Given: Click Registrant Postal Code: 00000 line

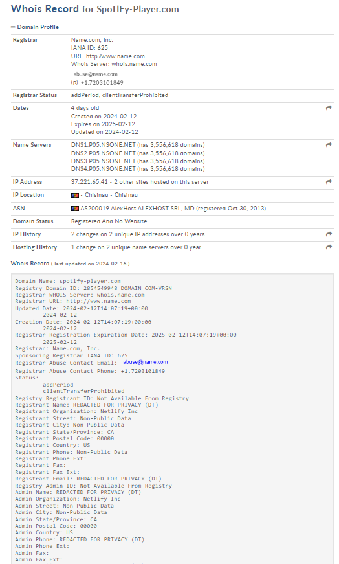Looking at the screenshot, I should [64, 438].
